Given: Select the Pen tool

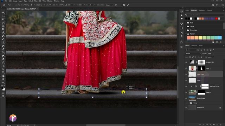Looking at the screenshot, I should [x=3, y=62].
